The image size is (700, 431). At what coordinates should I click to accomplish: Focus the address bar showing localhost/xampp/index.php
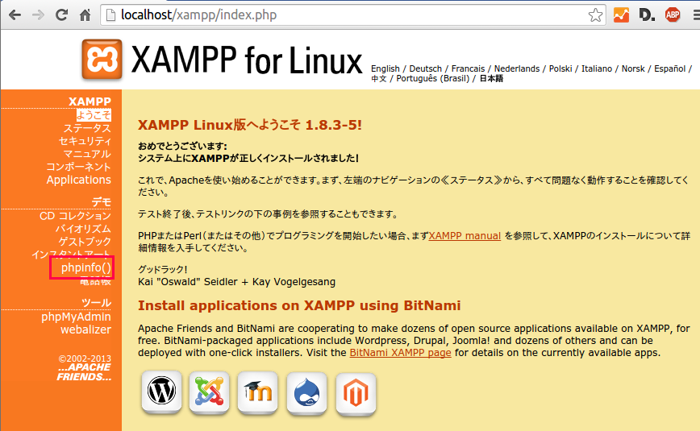352,15
